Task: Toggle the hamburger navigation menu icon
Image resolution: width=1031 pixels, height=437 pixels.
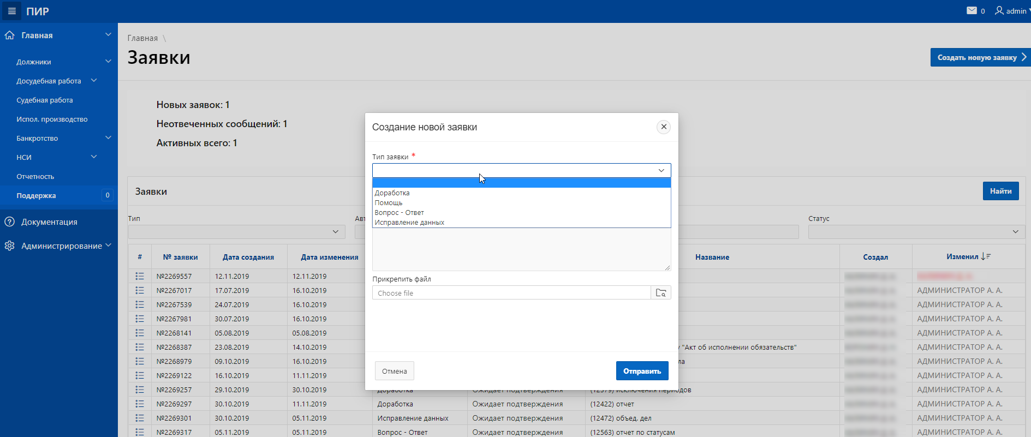Action: point(11,11)
